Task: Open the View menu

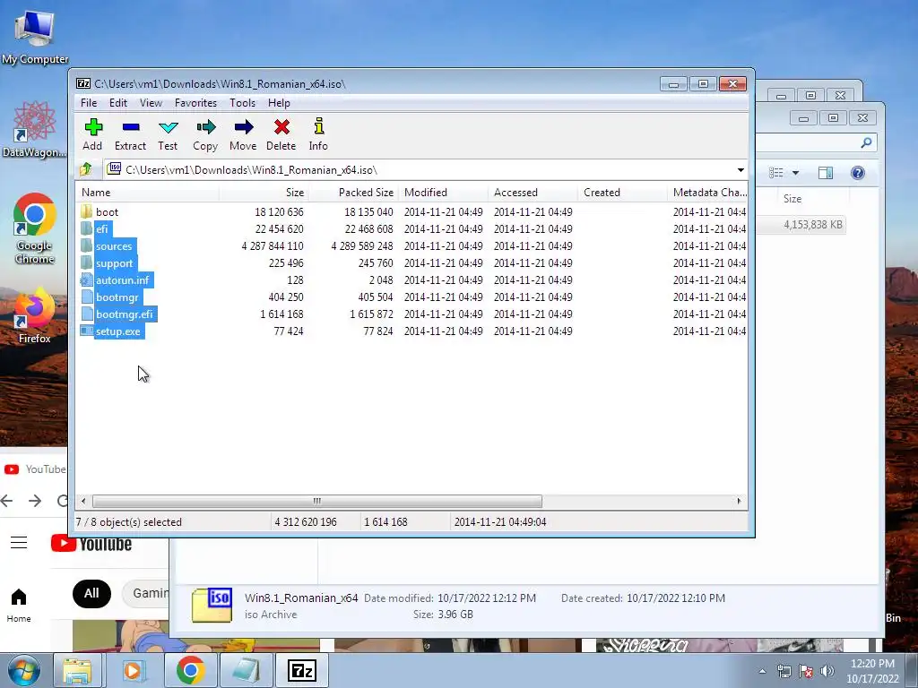Action: [151, 103]
